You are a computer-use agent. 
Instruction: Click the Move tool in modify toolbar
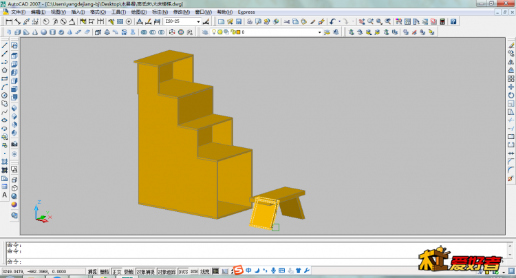click(x=510, y=87)
